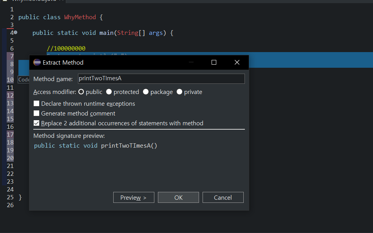The height and width of the screenshot is (233, 373).
Task: Close the Extract Method dialog
Action: (237, 62)
